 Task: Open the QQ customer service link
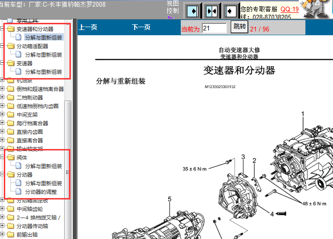coord(290,10)
